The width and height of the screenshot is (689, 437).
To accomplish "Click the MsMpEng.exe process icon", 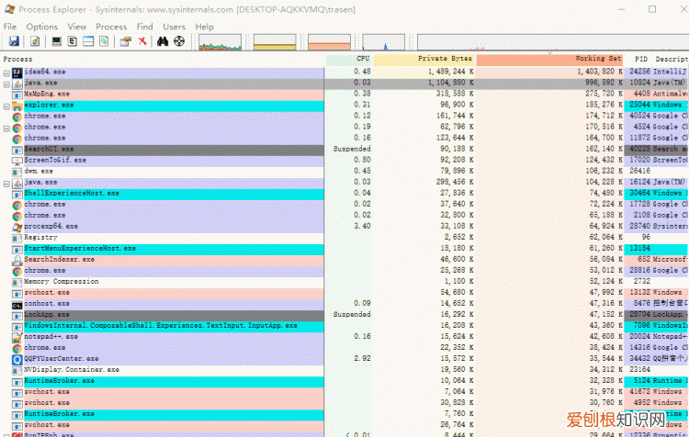I will pos(17,95).
